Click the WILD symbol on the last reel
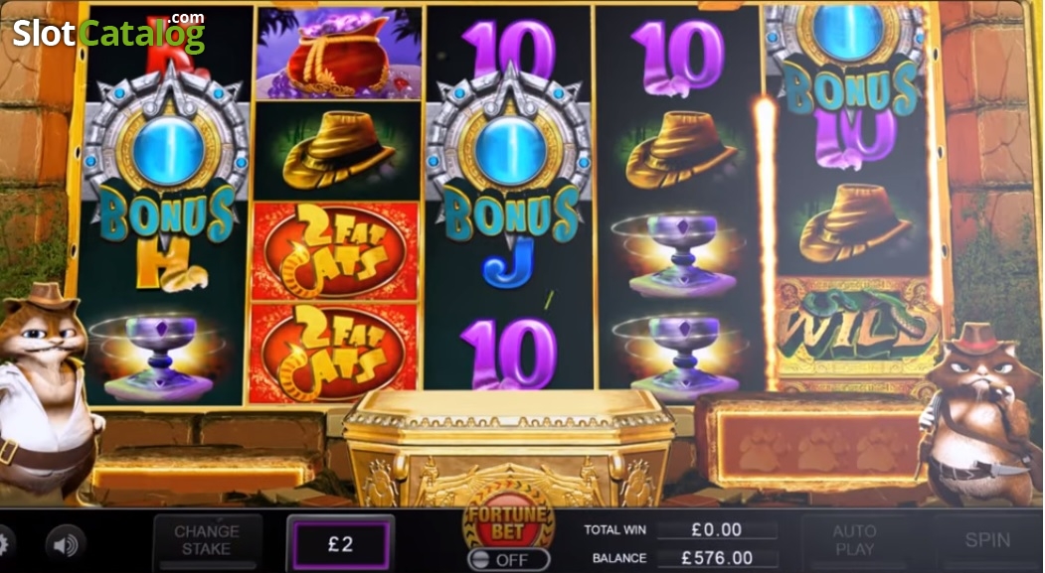Screen dimensions: 1045x573 tap(857, 330)
